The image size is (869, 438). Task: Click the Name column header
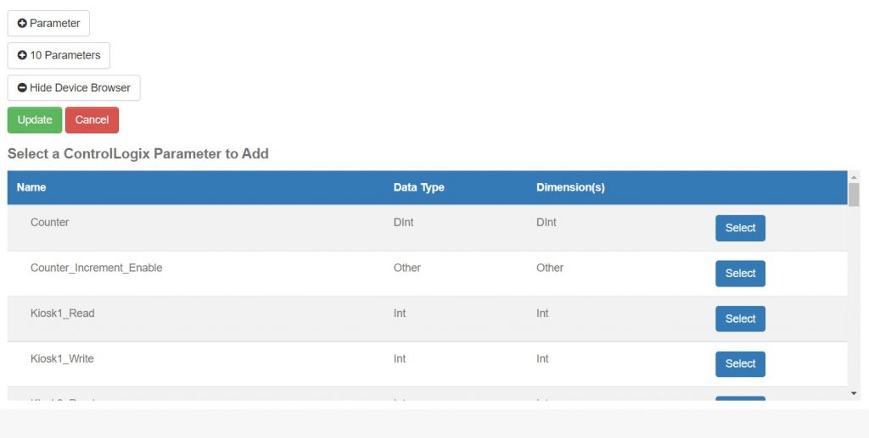click(x=31, y=187)
